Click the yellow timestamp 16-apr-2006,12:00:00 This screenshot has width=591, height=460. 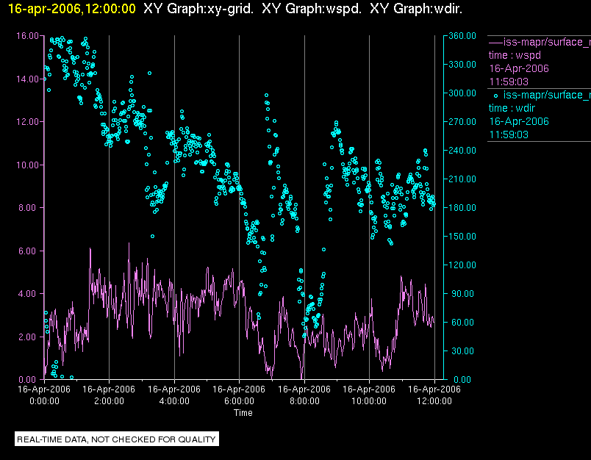click(x=71, y=9)
